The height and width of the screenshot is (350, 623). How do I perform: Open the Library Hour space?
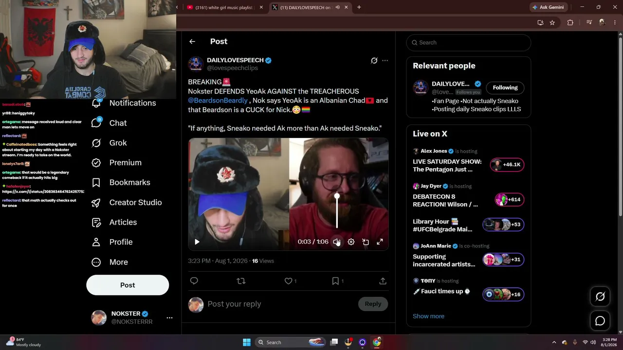pyautogui.click(x=468, y=225)
